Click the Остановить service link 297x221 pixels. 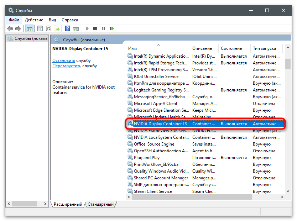point(64,60)
